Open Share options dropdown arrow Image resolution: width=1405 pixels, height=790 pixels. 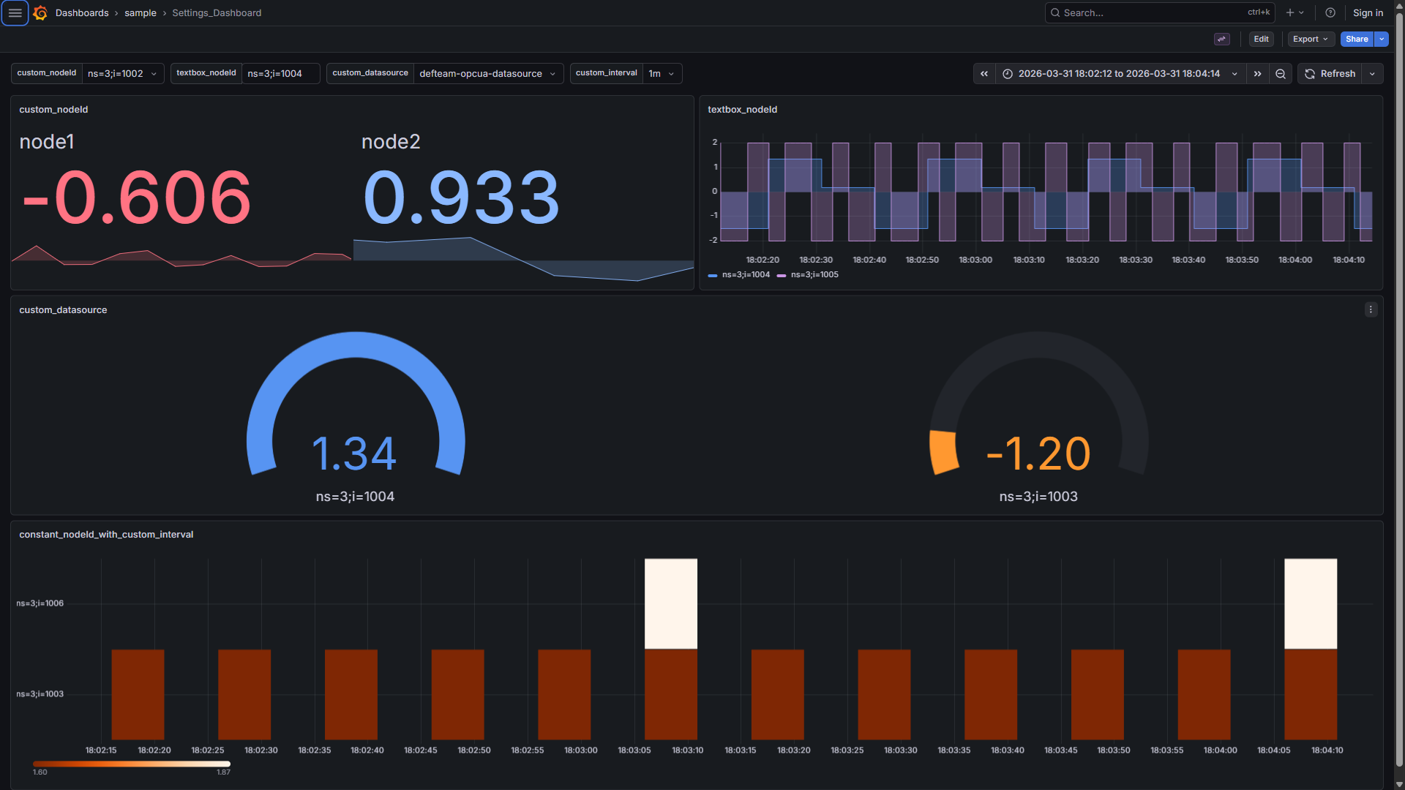1382,39
